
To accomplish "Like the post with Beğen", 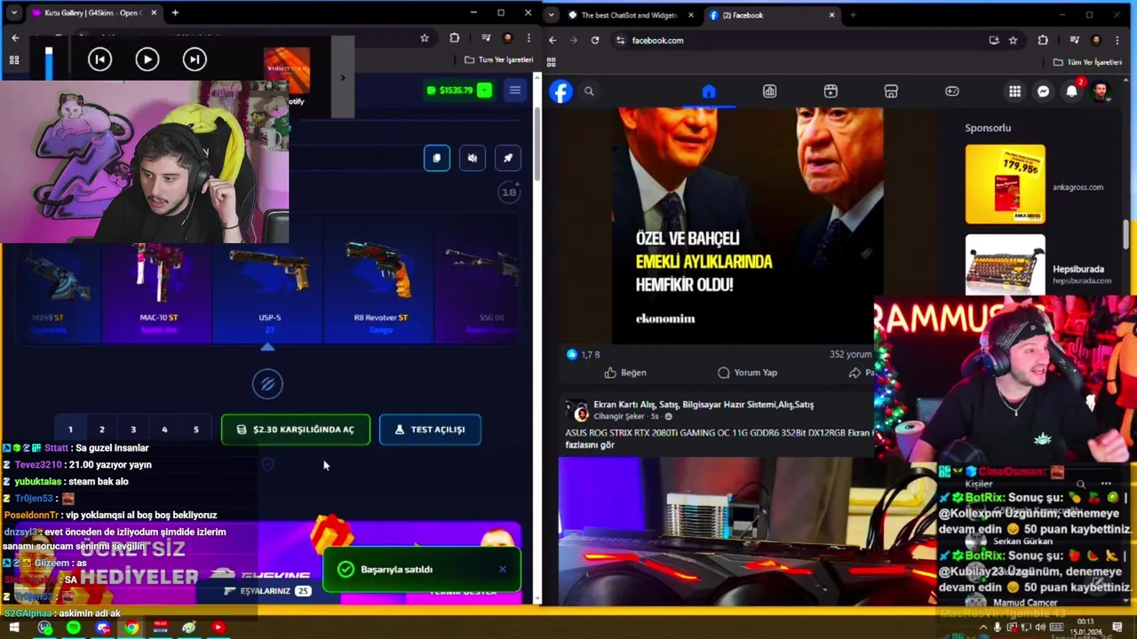I will (625, 373).
